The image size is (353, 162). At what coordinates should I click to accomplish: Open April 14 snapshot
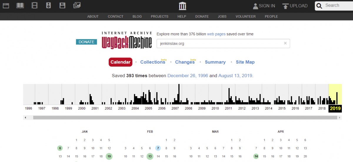click(x=256, y=156)
